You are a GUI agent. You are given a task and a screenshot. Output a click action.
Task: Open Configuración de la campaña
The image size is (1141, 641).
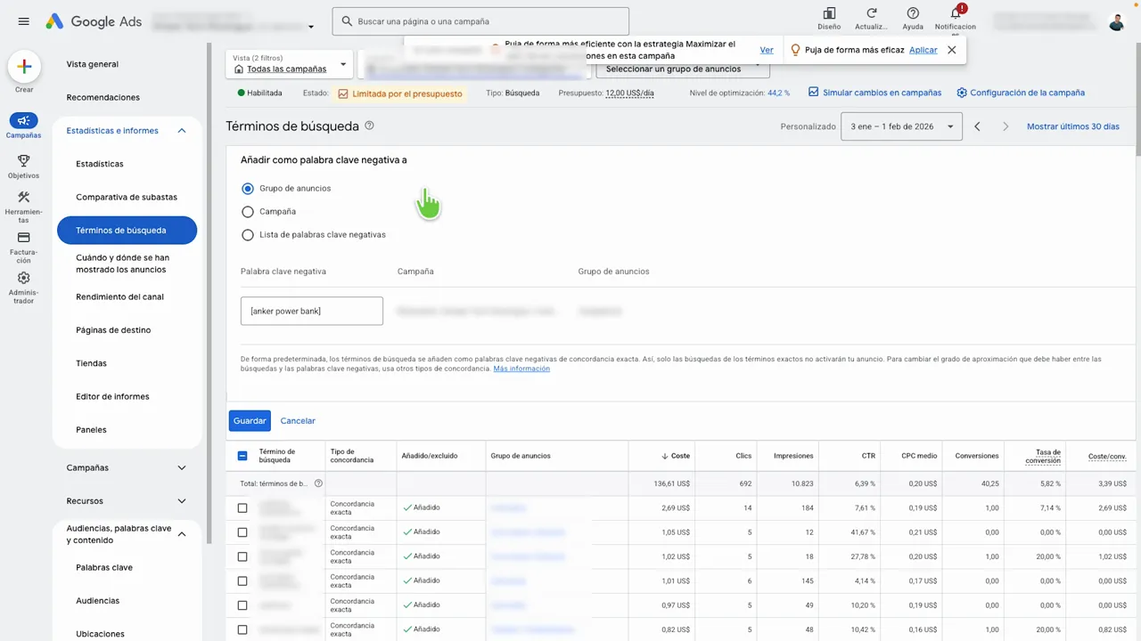[x=1021, y=93]
